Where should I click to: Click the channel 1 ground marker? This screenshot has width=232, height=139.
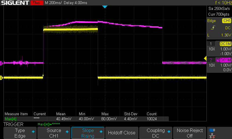(1, 78)
